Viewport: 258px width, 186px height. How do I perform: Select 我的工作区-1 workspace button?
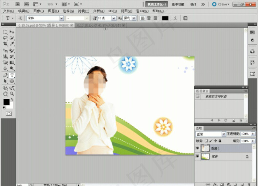pyautogui.click(x=156, y=4)
